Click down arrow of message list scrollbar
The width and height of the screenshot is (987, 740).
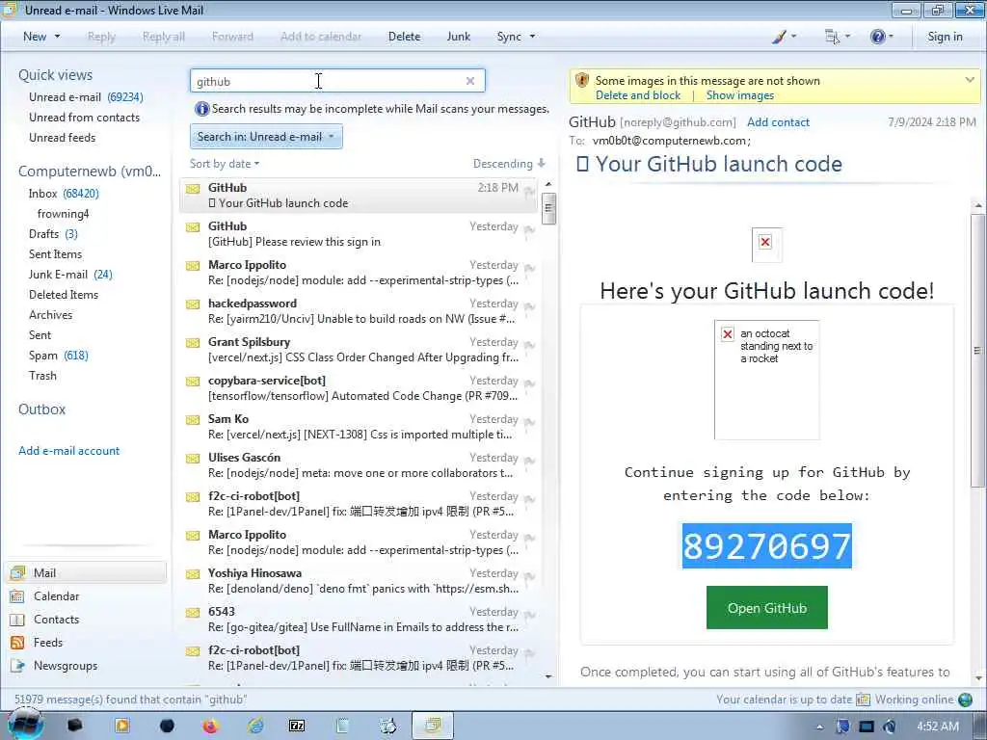[548, 677]
